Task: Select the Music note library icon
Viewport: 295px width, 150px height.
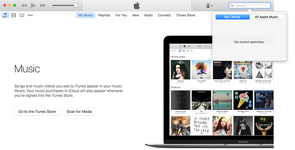Action: (5, 15)
